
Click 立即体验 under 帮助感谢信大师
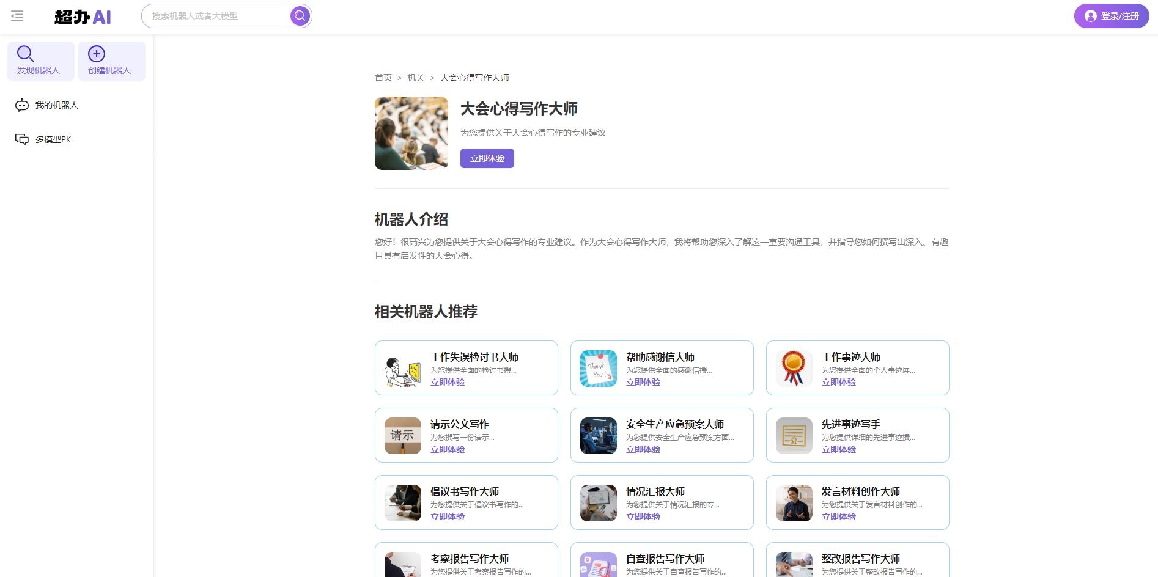tap(643, 381)
